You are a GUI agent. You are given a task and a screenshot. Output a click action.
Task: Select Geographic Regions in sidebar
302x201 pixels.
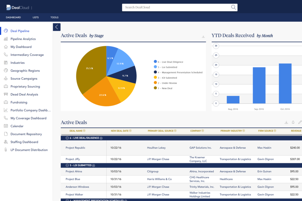25,70
